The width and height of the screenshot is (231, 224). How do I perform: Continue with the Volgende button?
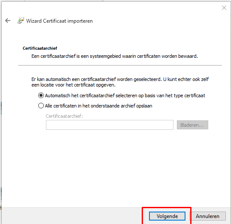(x=167, y=216)
